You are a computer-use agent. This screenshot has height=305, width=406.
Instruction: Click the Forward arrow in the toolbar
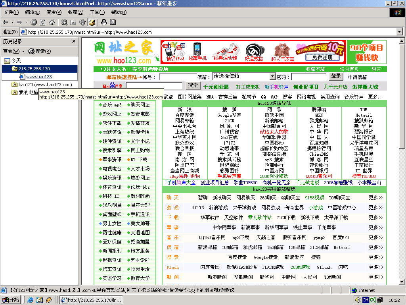[x=20, y=22]
